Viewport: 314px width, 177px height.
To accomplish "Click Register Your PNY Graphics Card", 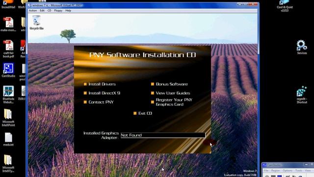I will 172,102.
